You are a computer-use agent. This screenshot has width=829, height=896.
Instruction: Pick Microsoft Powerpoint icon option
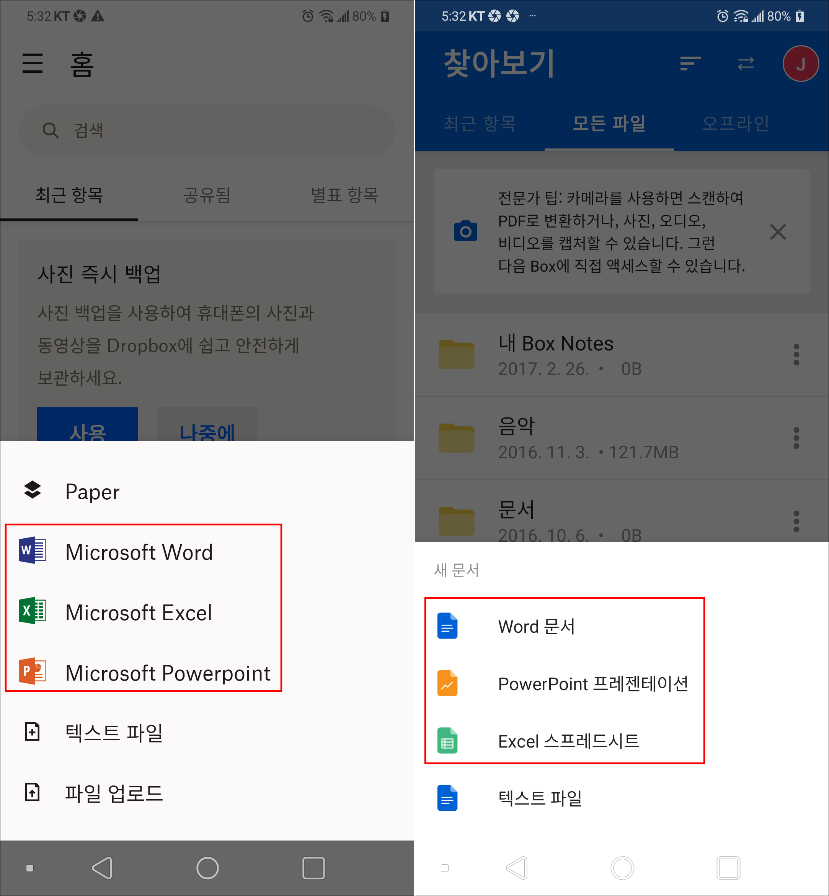[x=32, y=671]
